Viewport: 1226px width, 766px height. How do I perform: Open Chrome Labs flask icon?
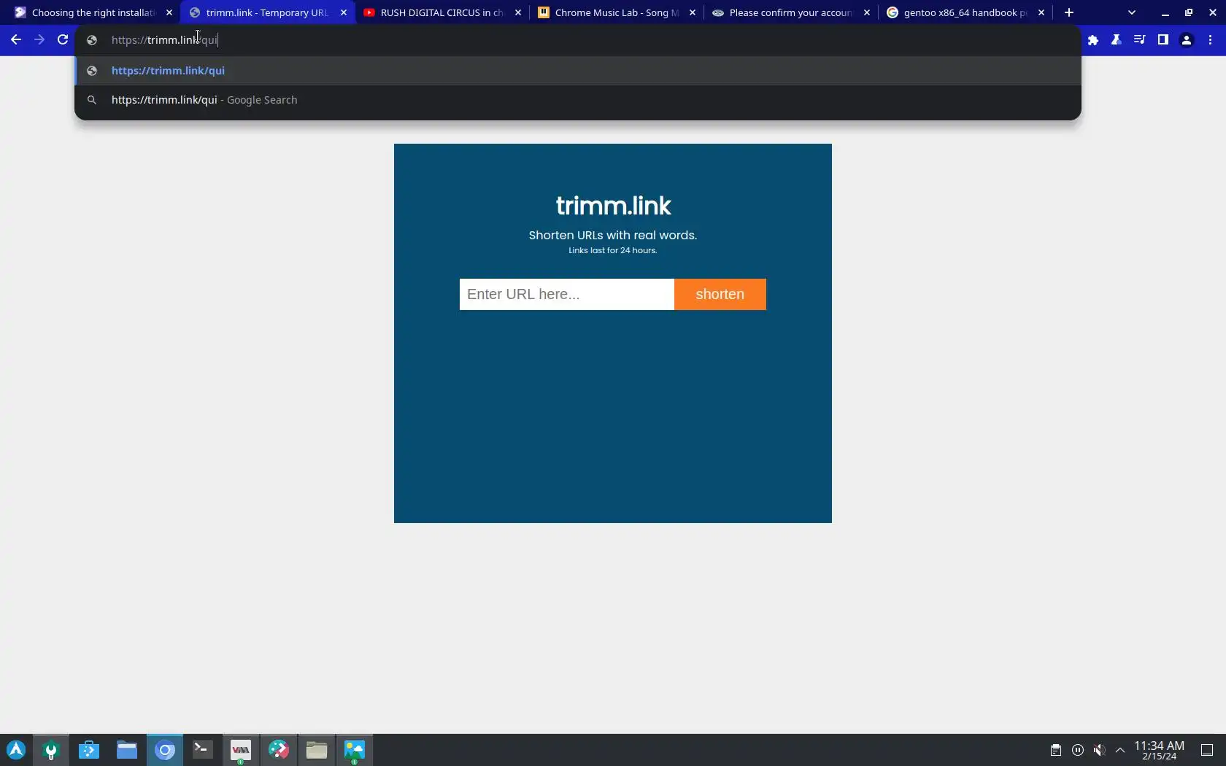[1117, 40]
